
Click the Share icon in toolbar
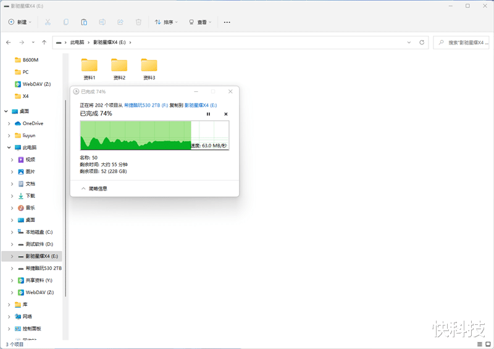[120, 22]
